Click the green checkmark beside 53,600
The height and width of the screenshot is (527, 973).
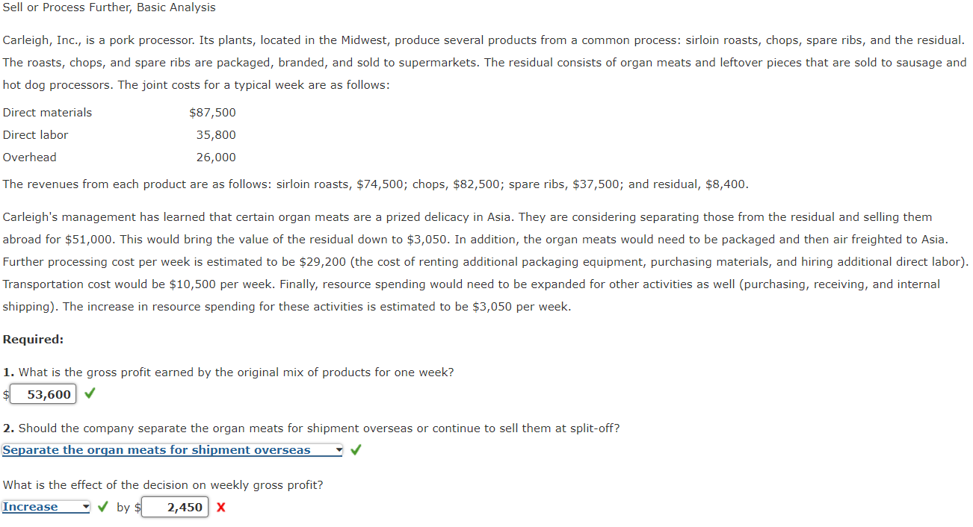click(x=89, y=392)
